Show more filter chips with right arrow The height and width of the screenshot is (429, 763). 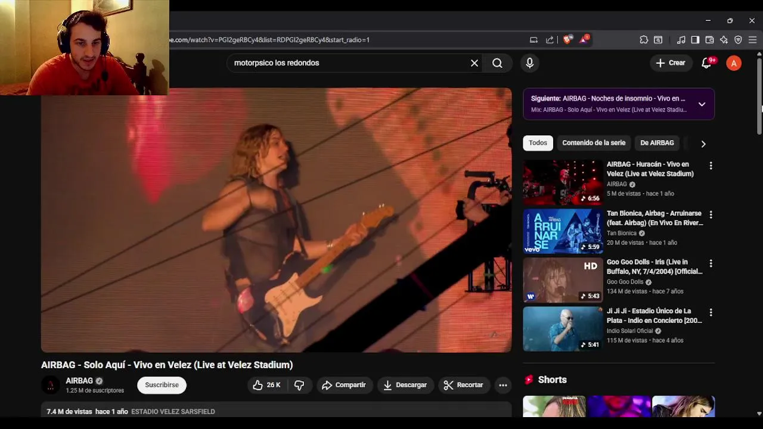click(703, 144)
